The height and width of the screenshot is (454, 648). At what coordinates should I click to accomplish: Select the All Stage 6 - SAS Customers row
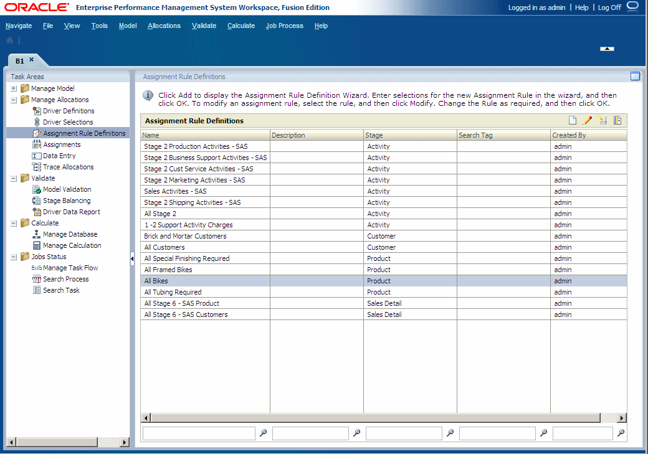coord(384,314)
